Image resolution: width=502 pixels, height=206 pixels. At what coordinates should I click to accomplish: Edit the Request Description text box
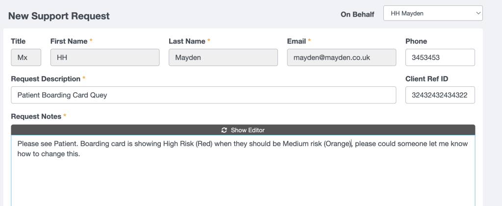click(203, 95)
